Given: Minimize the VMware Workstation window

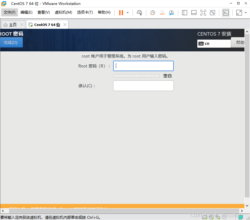Looking at the screenshot, I should click(231, 3).
